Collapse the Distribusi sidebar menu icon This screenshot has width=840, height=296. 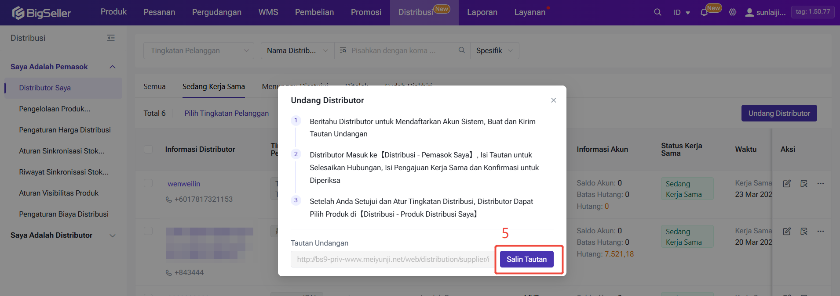(111, 38)
